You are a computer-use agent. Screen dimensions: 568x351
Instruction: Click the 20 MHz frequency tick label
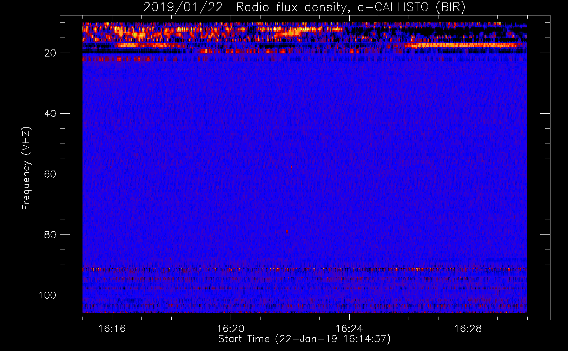[x=50, y=53]
